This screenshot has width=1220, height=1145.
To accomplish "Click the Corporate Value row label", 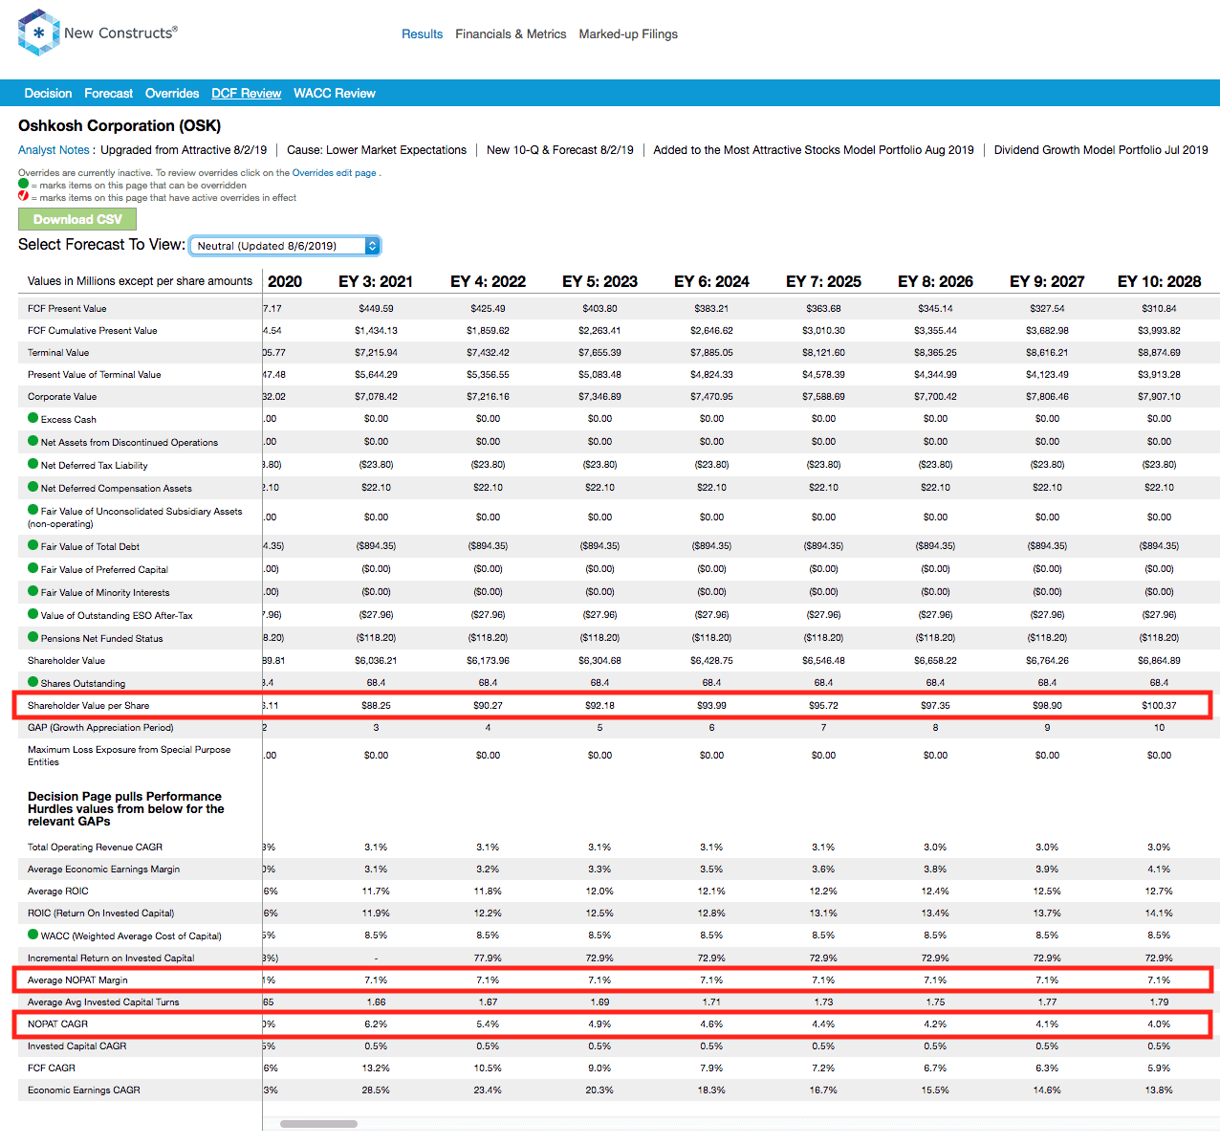I will click(x=62, y=396).
